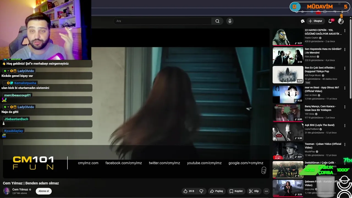The width and height of the screenshot is (352, 198).
Task: Open the Dedublüman Çağrı Çelik thumbnail
Action: (x=288, y=169)
